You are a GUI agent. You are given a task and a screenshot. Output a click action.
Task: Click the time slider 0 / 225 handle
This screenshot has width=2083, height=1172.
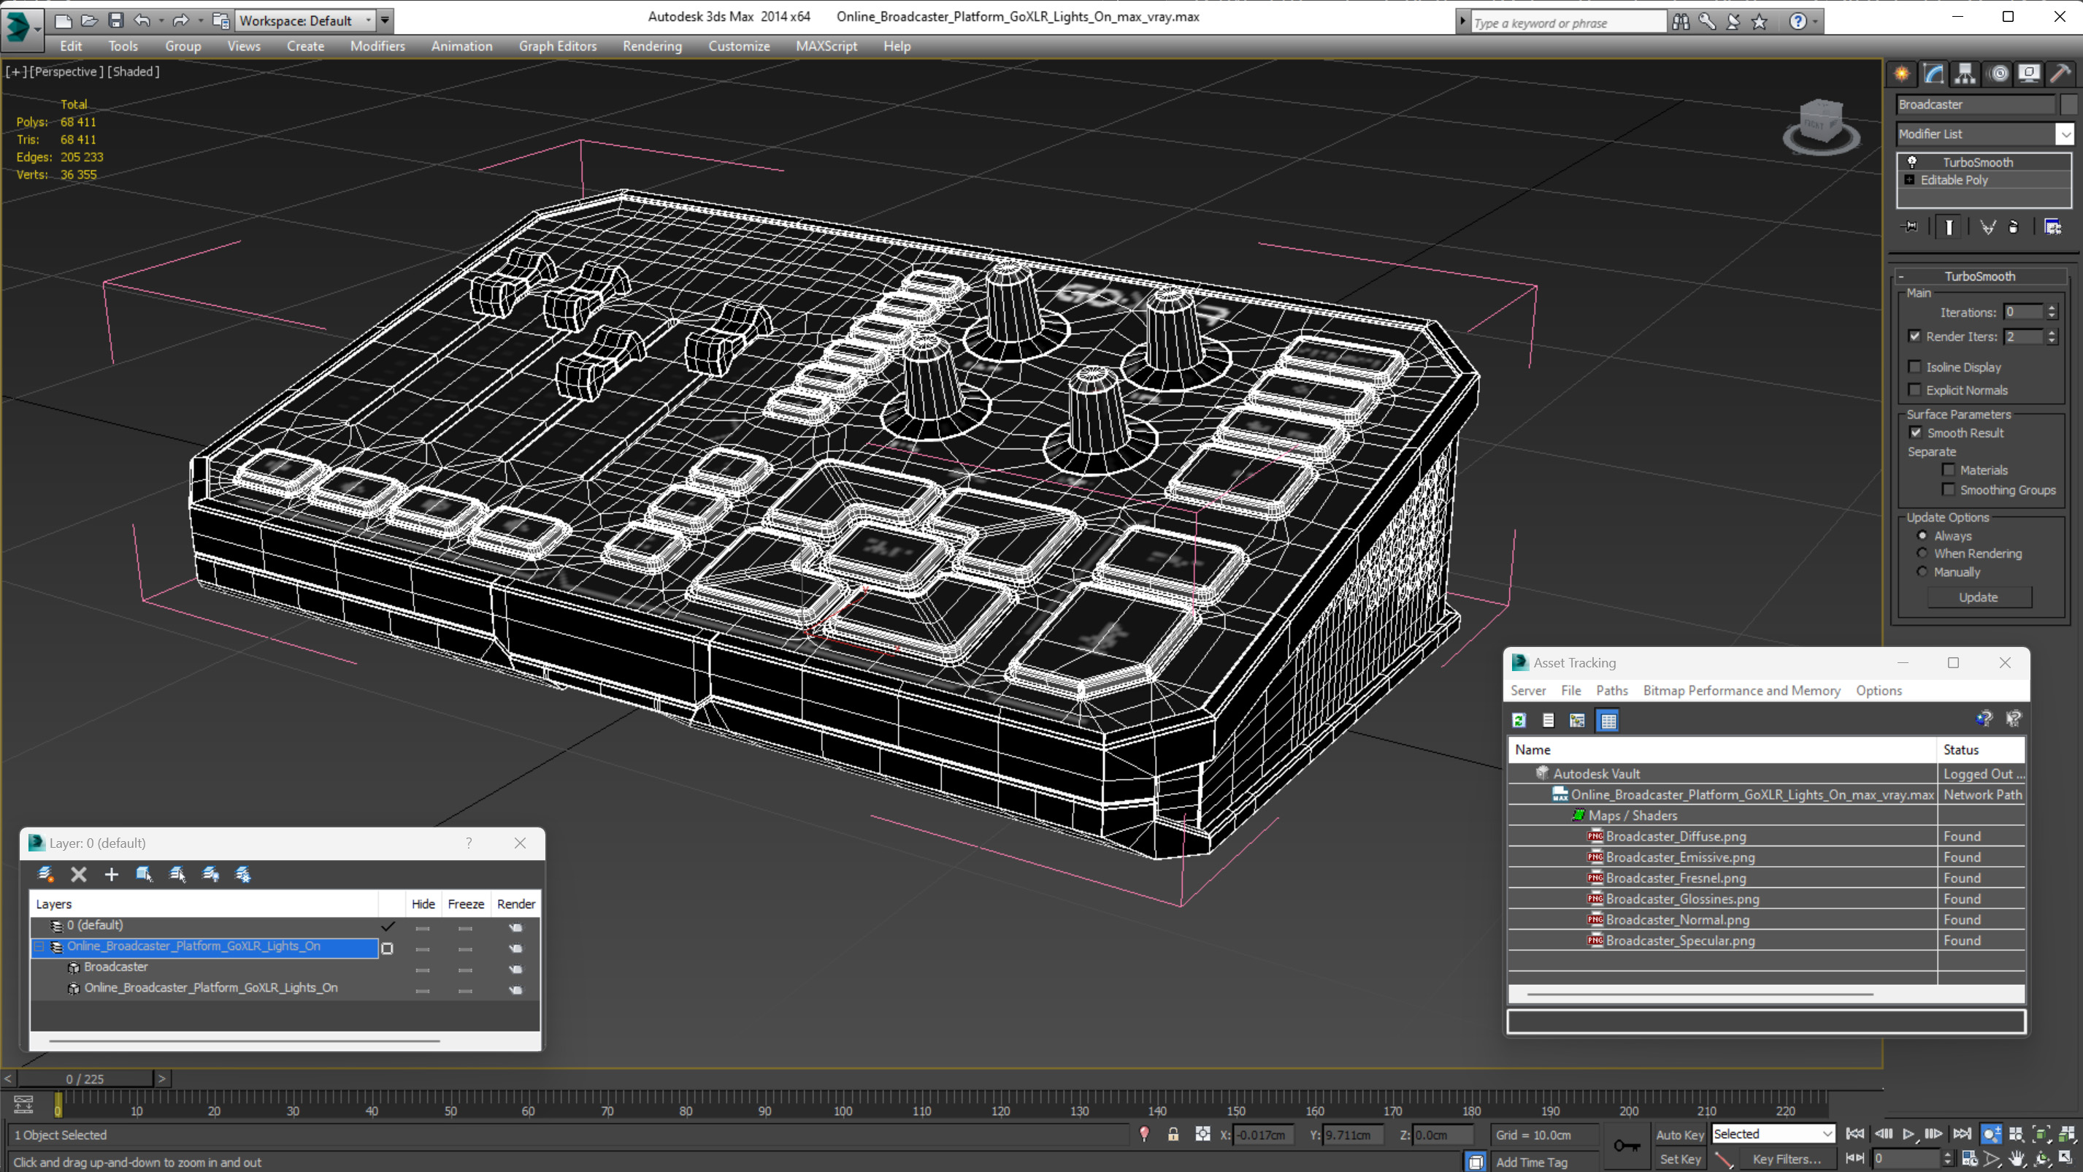(x=85, y=1079)
